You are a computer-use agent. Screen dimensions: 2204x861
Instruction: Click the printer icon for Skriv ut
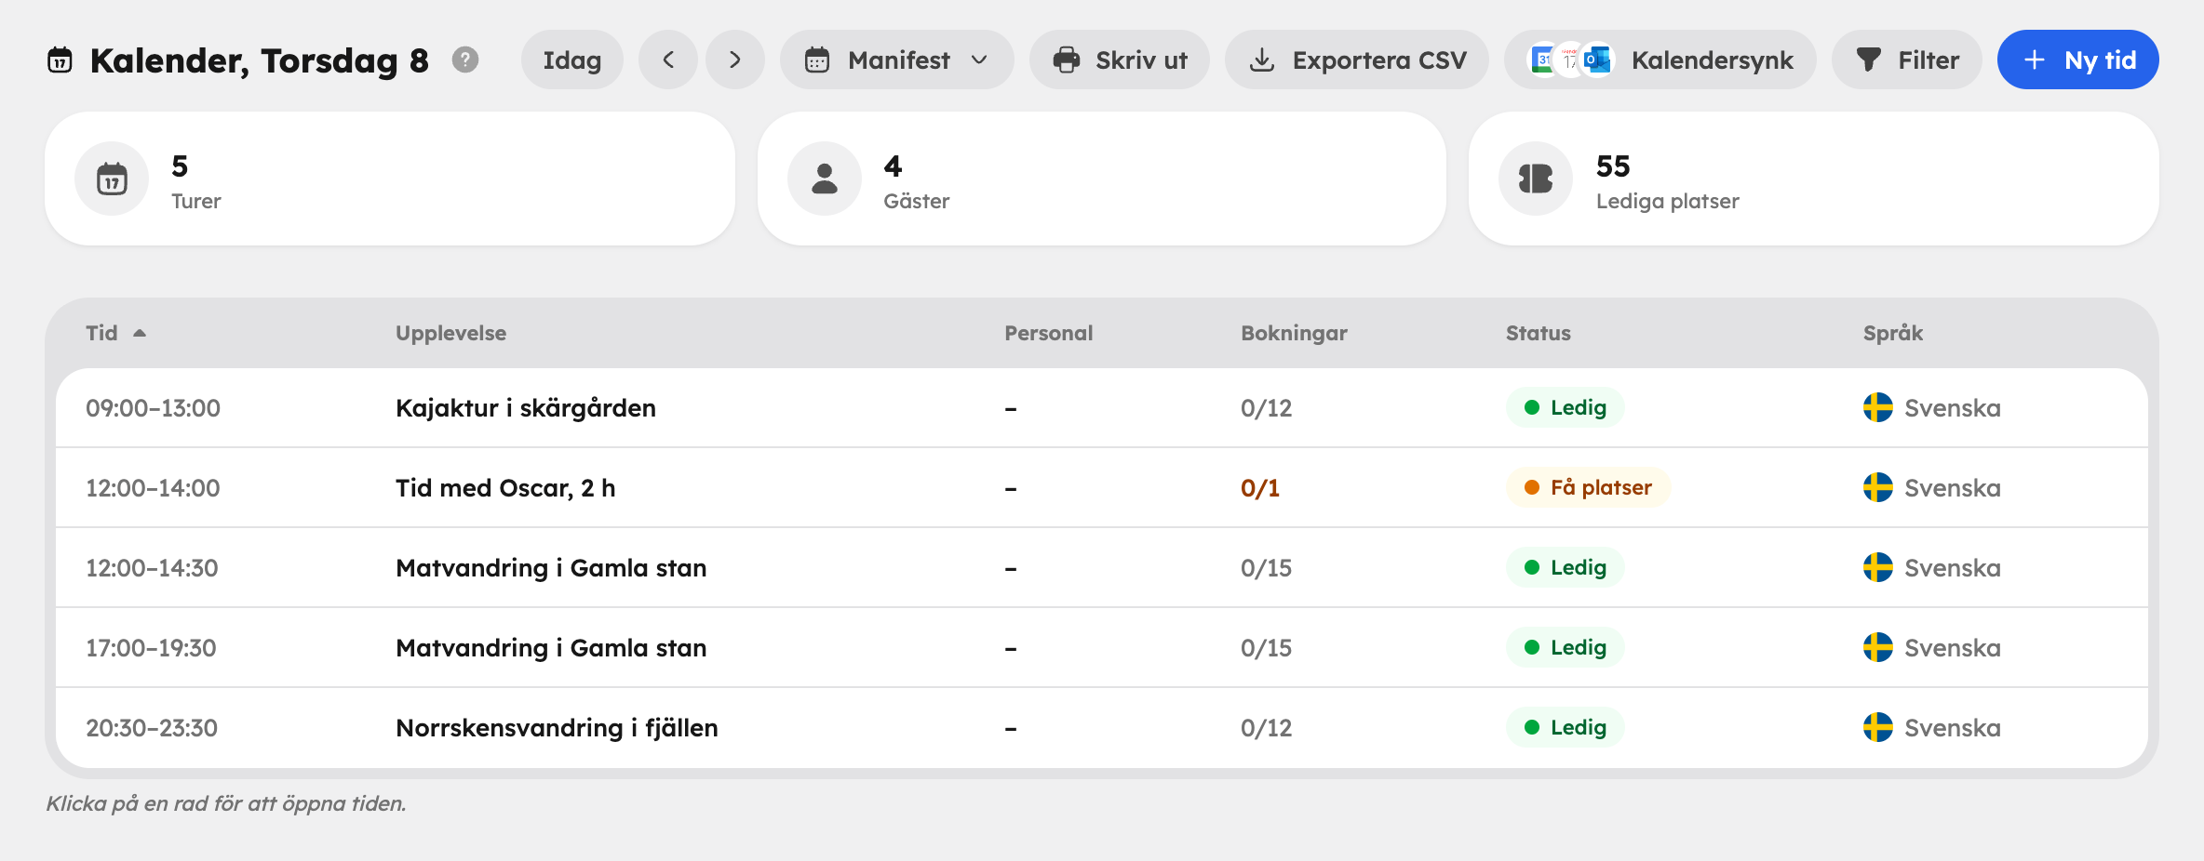[x=1067, y=60]
